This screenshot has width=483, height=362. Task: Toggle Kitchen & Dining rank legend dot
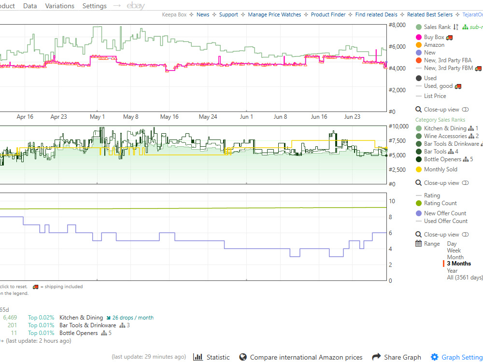[419, 128]
